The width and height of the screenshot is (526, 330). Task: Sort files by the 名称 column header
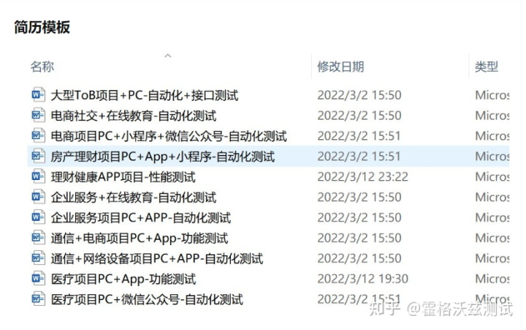(x=42, y=67)
